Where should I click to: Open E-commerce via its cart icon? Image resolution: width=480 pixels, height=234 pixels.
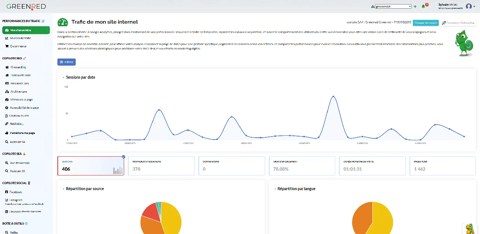tap(7, 46)
